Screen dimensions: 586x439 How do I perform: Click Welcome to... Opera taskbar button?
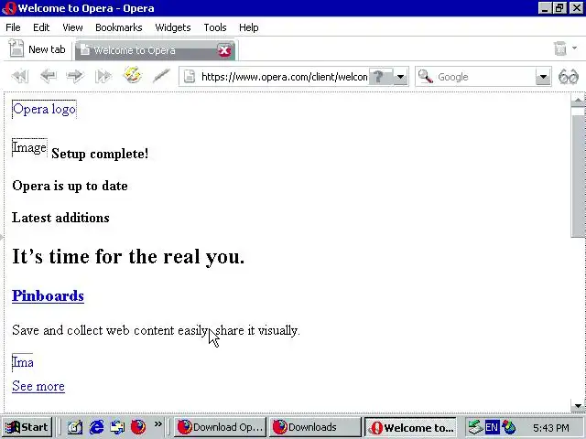click(411, 427)
